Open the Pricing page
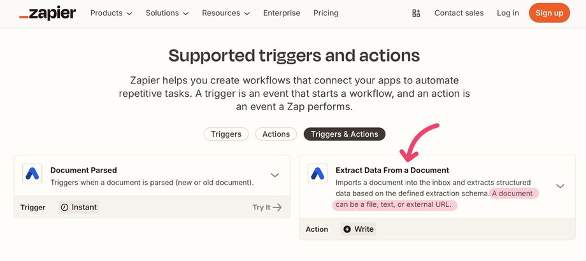Image resolution: width=586 pixels, height=261 pixels. click(326, 13)
